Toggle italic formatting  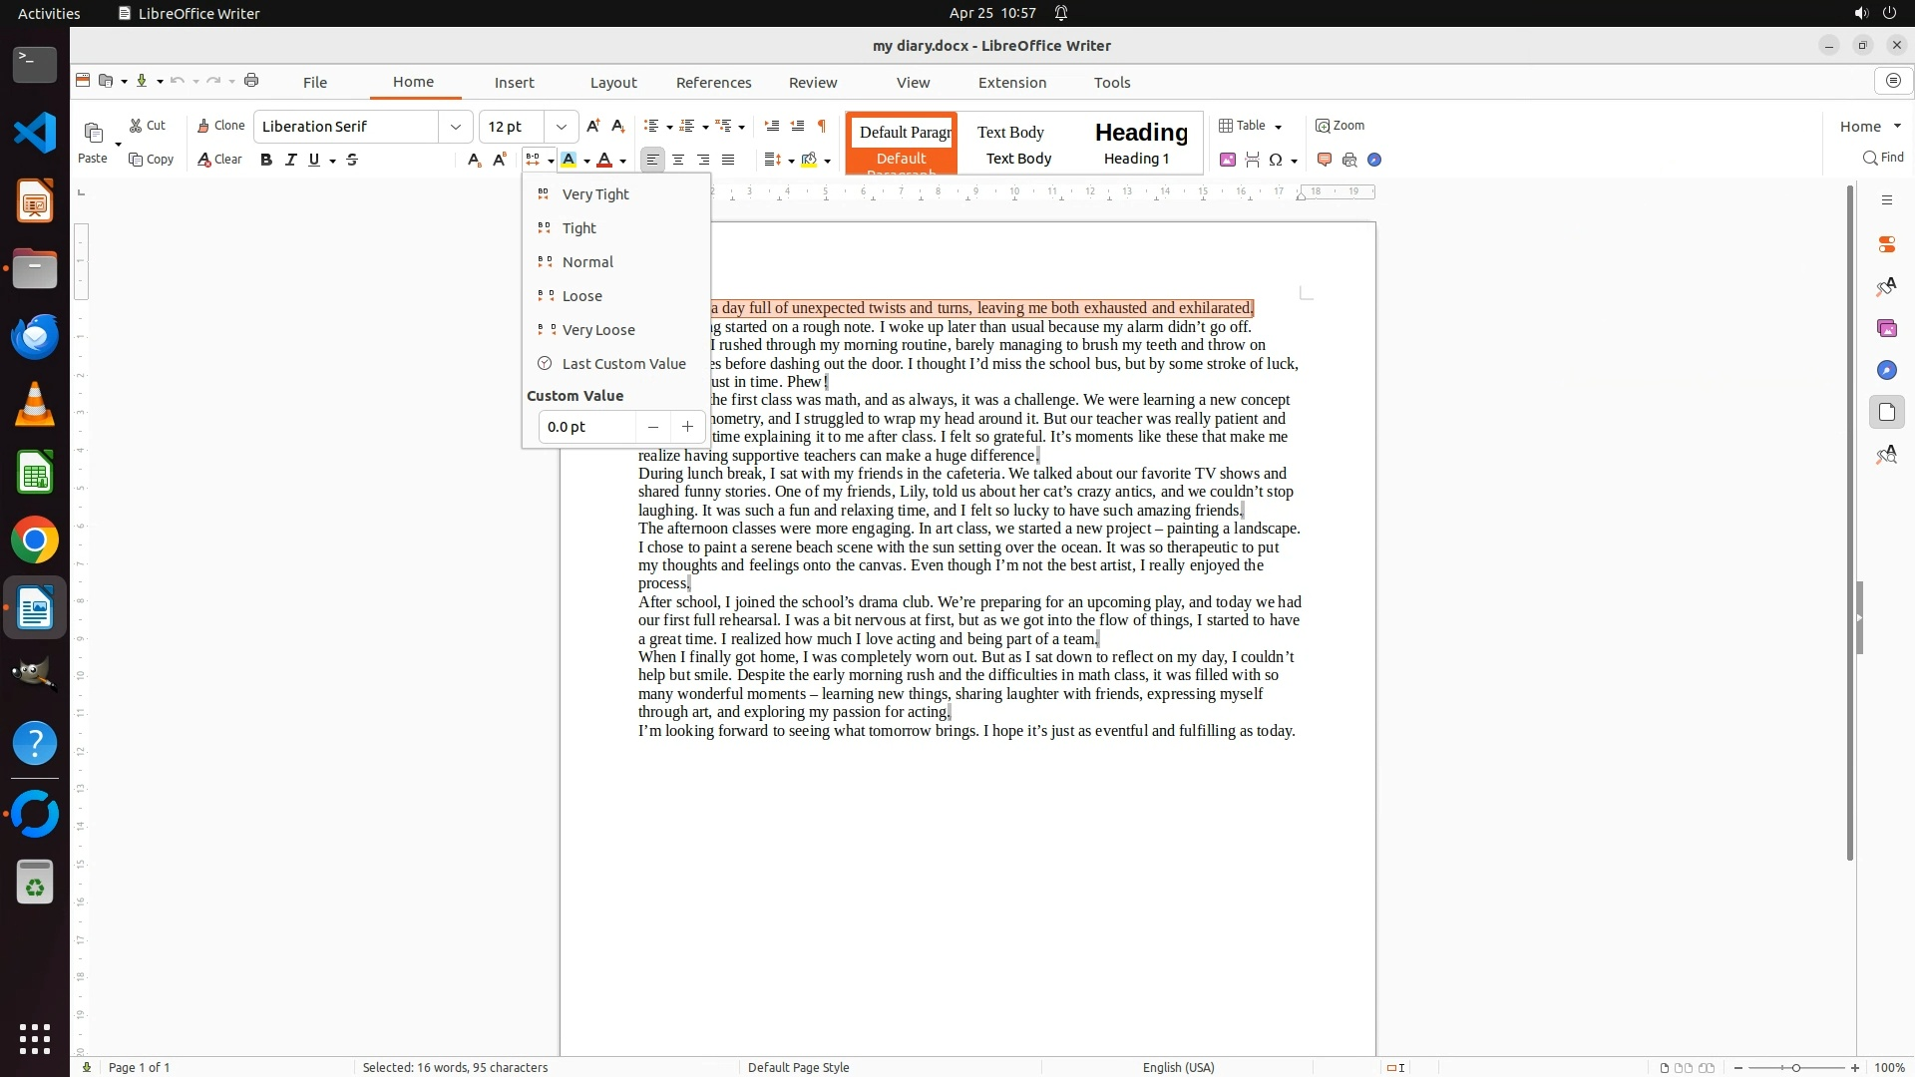[x=290, y=160]
